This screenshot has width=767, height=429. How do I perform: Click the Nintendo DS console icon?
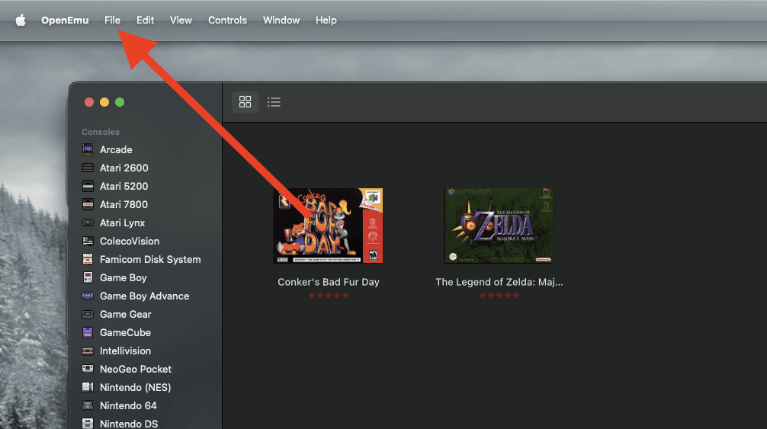88,424
